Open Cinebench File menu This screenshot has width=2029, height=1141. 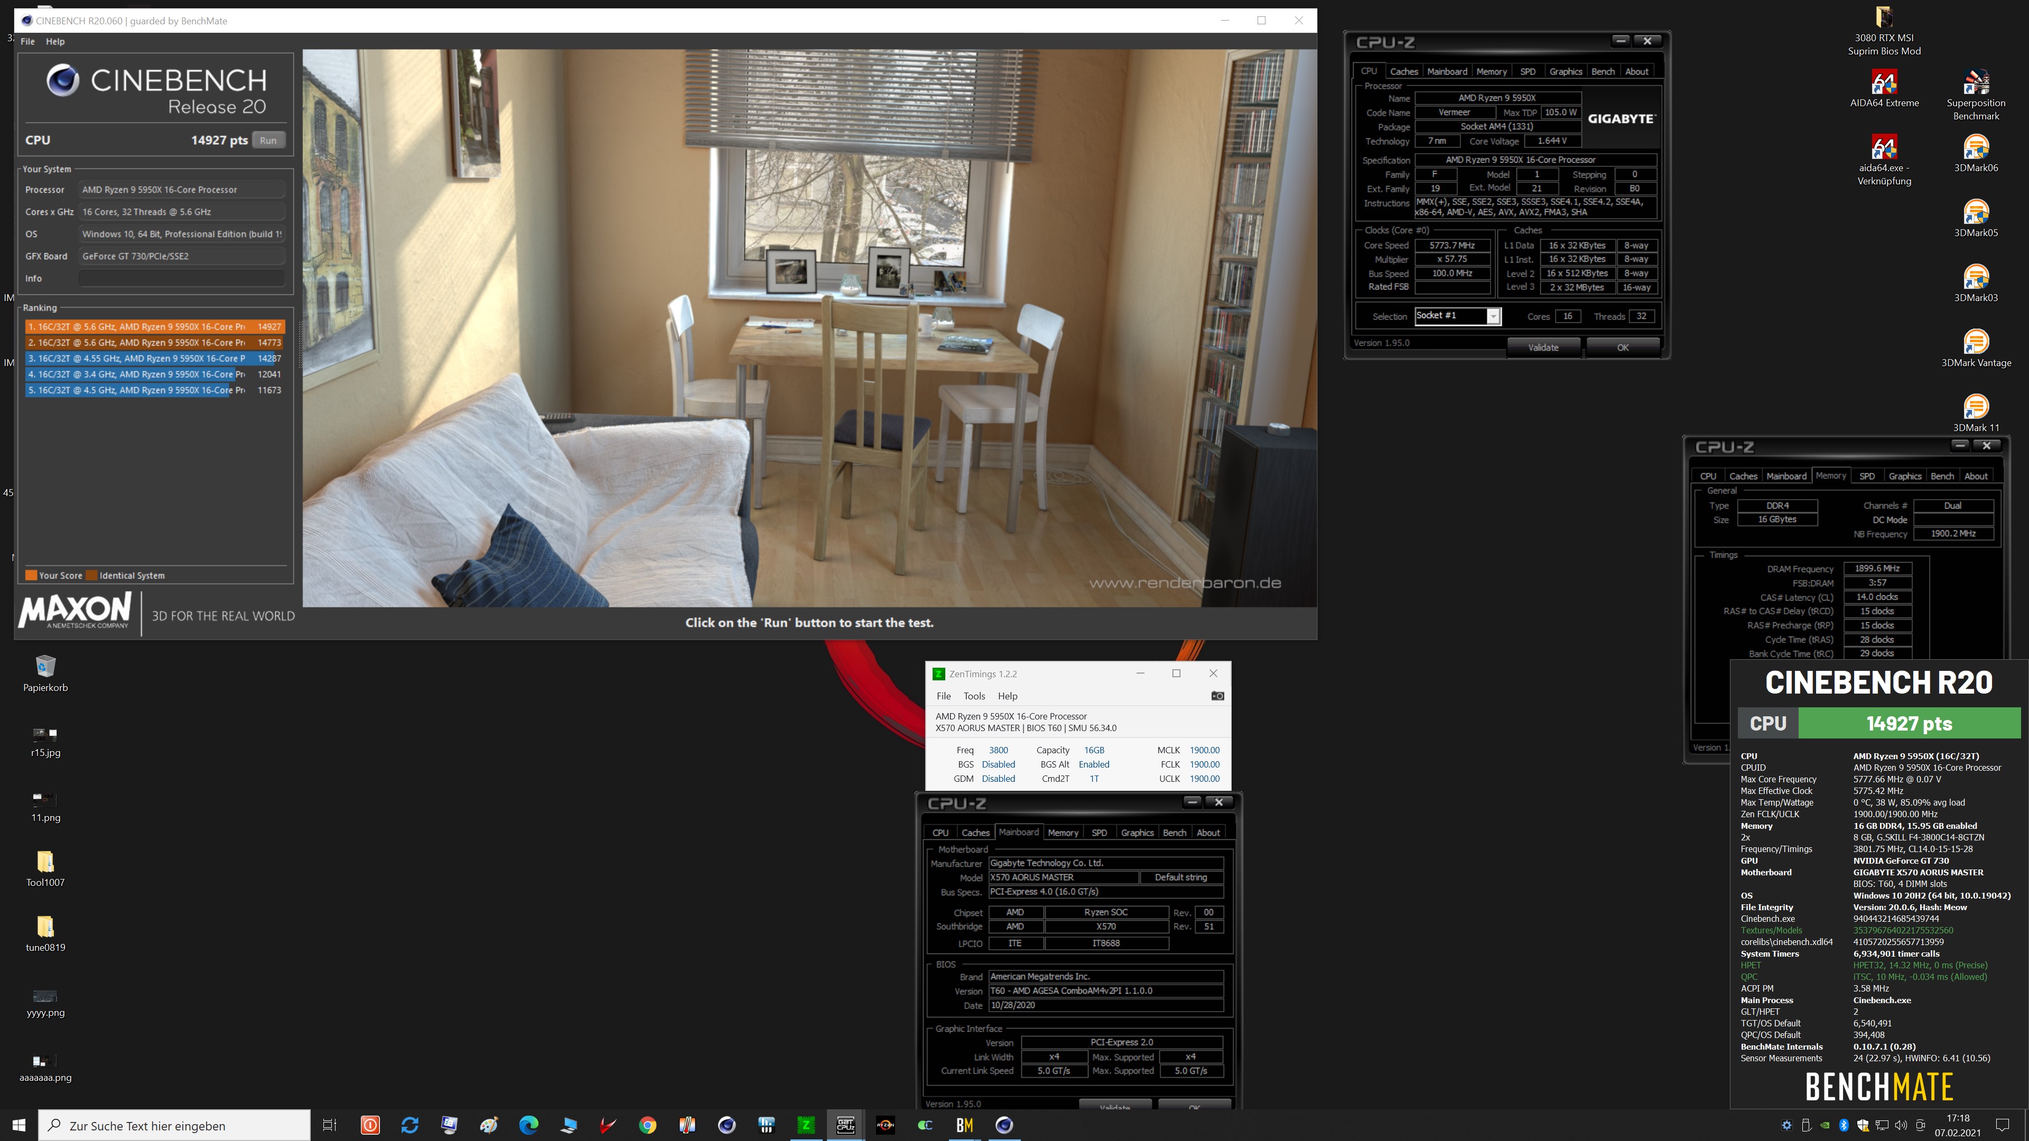point(27,41)
